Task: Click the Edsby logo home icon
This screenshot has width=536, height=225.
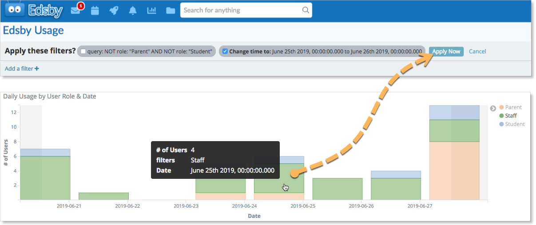Action: 33,10
